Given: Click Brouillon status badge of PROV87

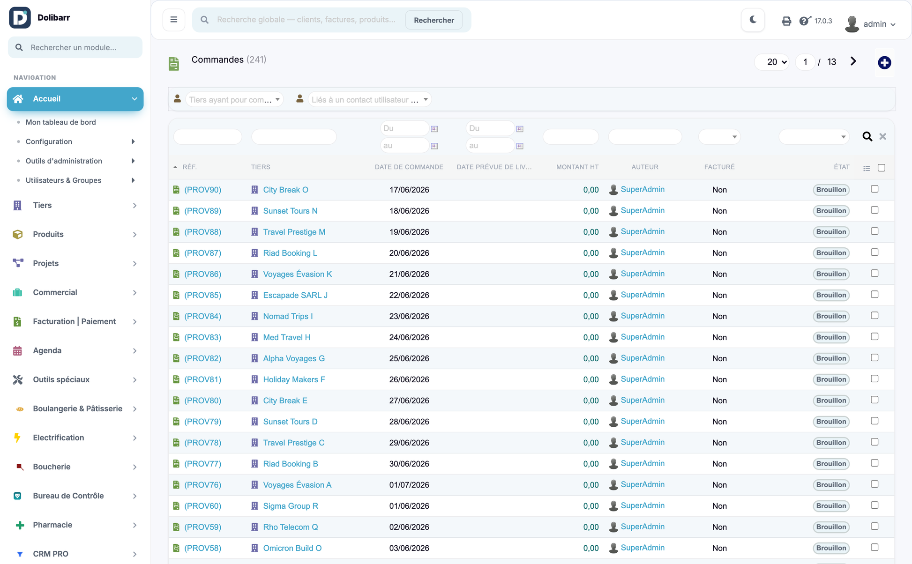Looking at the screenshot, I should tap(831, 253).
